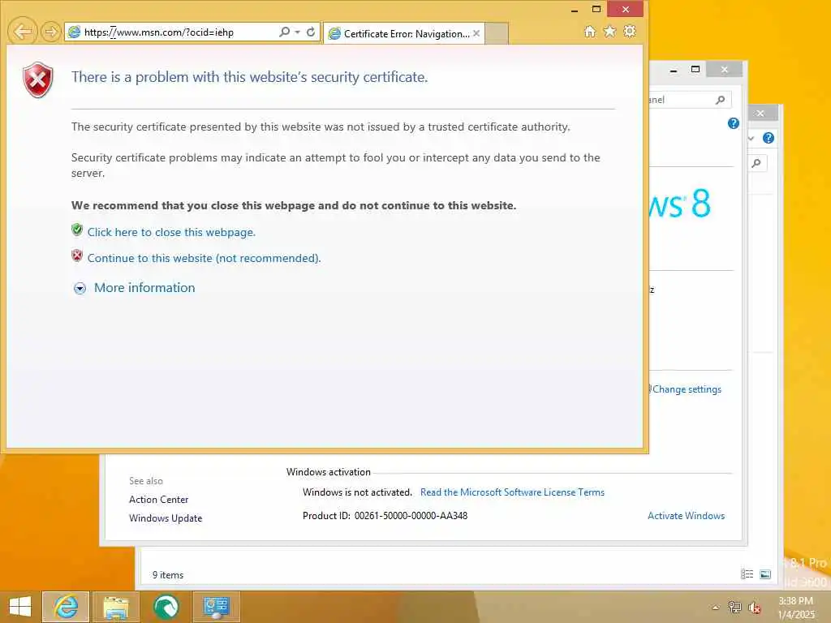
Task: Expand the File Explorer ribbon chevron
Action: [x=751, y=138]
